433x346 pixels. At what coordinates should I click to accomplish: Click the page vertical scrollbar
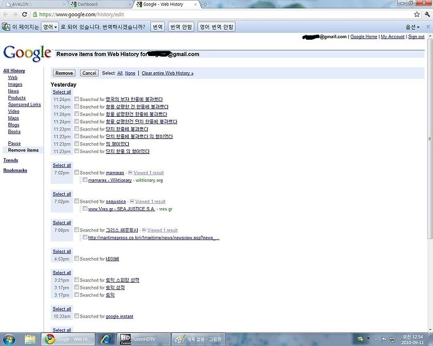430,138
